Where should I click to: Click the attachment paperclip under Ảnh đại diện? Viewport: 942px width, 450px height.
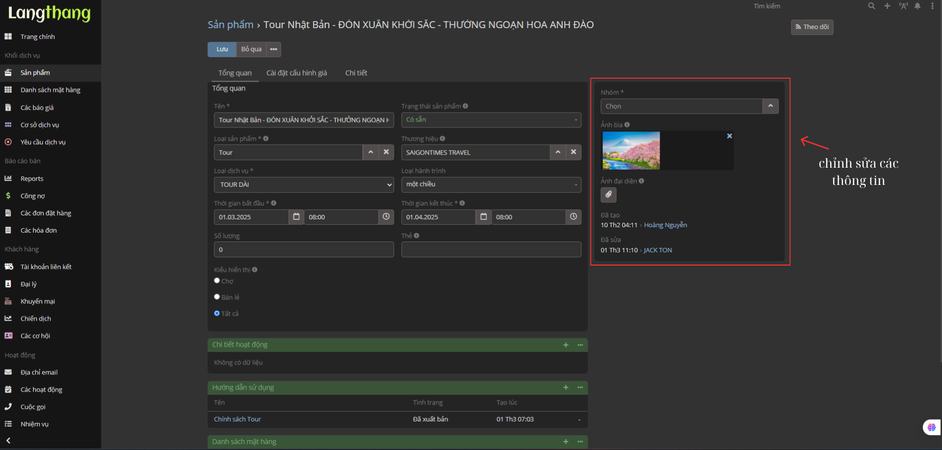click(608, 195)
